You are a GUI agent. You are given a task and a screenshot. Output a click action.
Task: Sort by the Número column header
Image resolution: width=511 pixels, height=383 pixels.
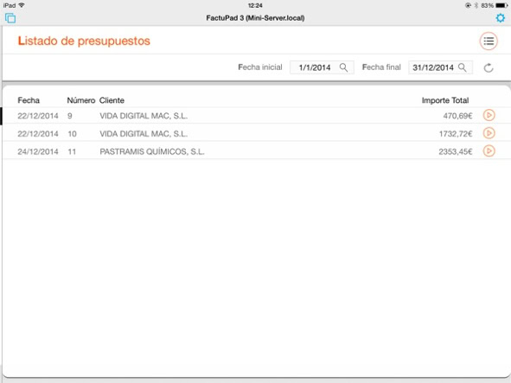(80, 100)
